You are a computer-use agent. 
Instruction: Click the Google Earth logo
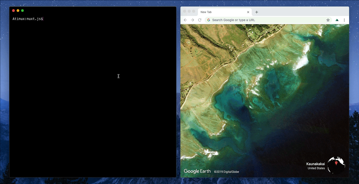pos(197,171)
